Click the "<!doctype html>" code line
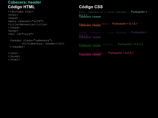The width and height of the screenshot is (158, 118). [21, 12]
